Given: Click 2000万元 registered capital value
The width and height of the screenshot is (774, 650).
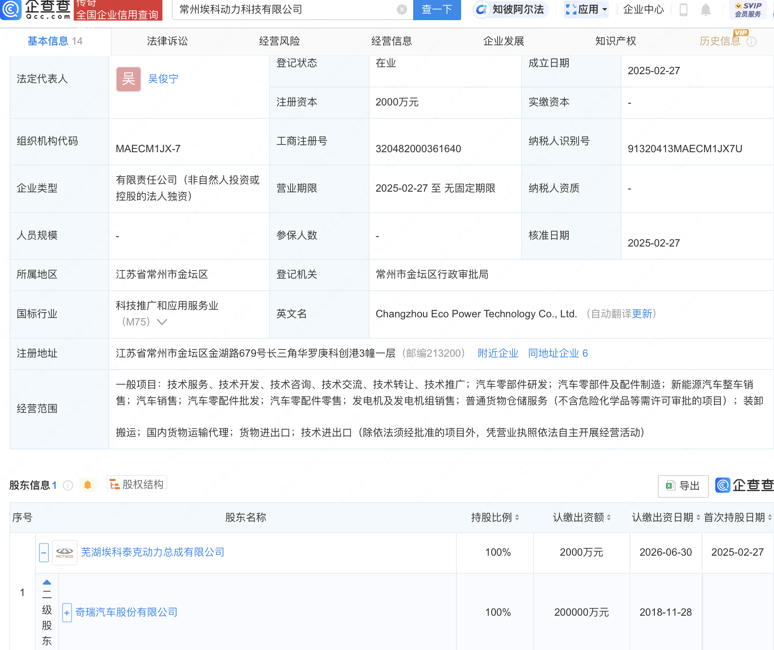Looking at the screenshot, I should [397, 102].
